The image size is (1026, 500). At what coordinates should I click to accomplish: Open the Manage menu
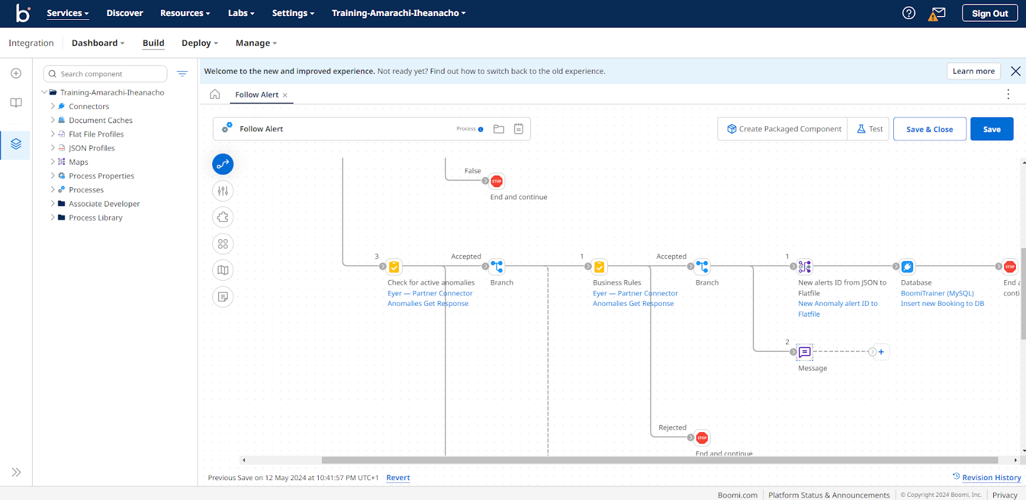[x=256, y=43]
